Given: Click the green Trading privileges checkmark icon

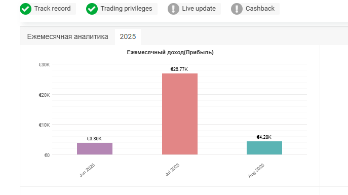Looking at the screenshot, I should coord(92,9).
